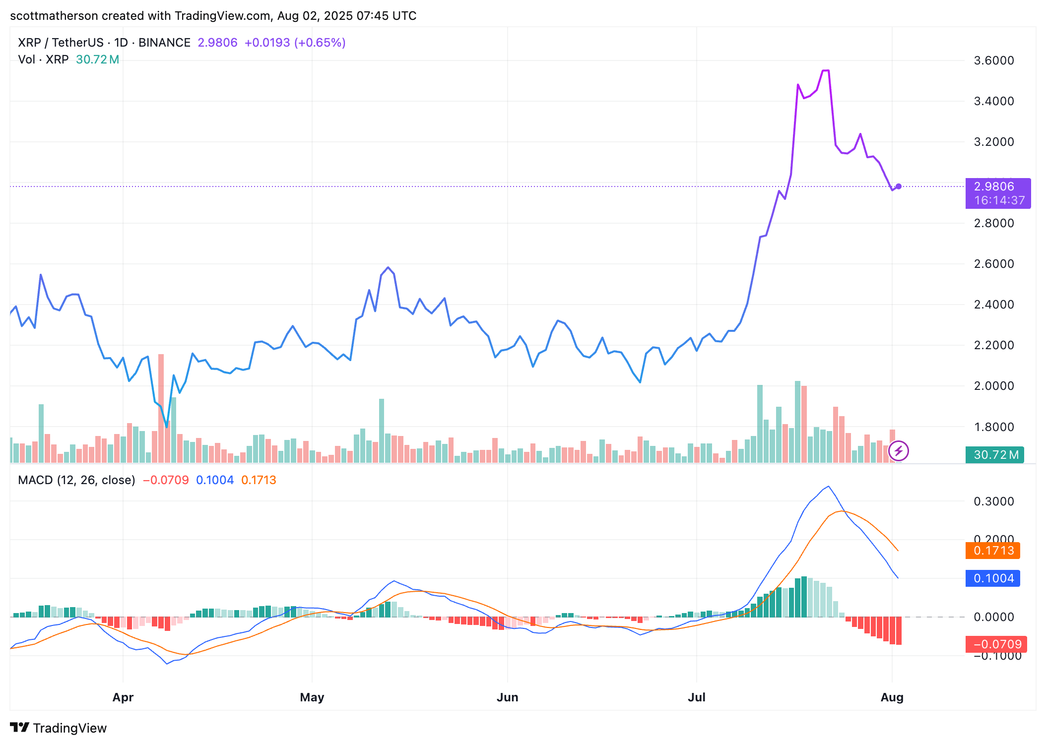1046x745 pixels.
Task: Click the MACD (12, 26, close) legend
Action: point(76,480)
